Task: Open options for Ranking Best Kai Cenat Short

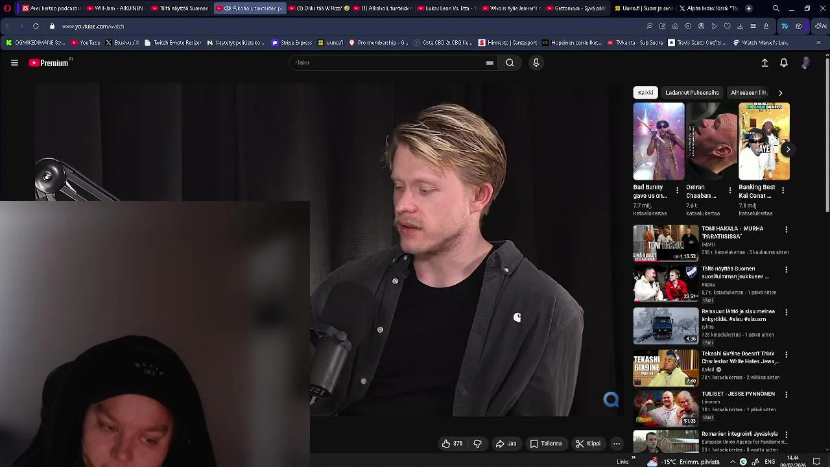Action: [x=783, y=191]
